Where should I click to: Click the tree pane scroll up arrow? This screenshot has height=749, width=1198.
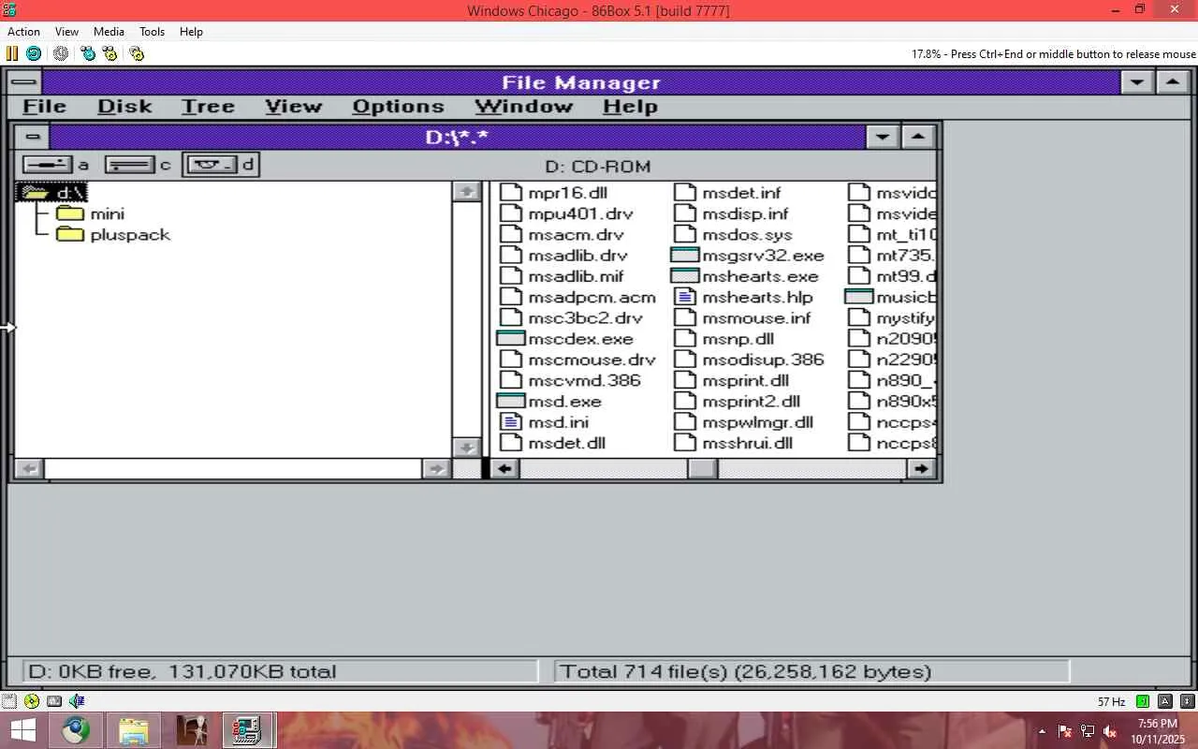(466, 192)
